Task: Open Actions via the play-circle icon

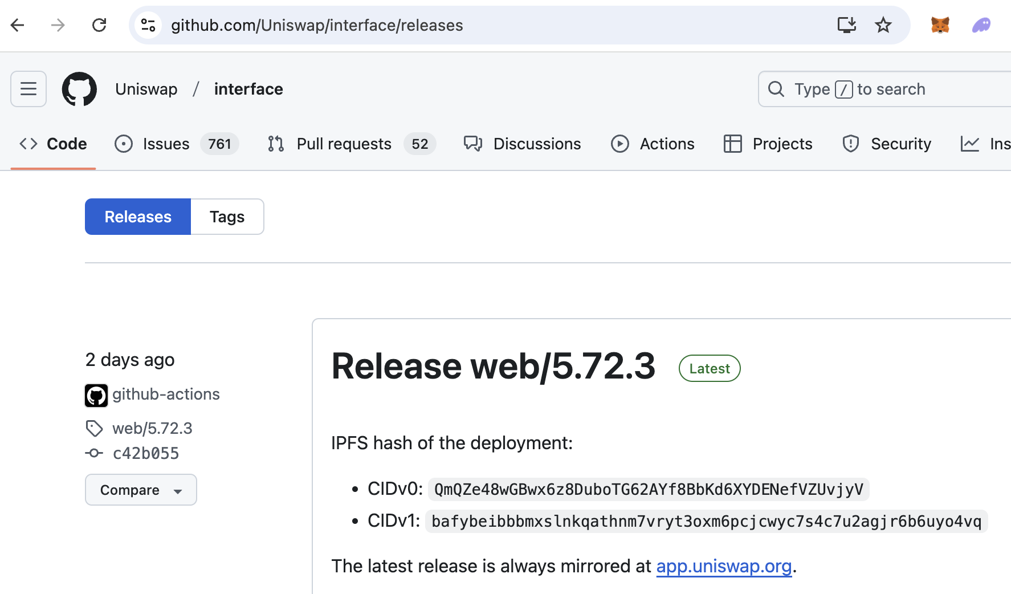Action: (621, 144)
